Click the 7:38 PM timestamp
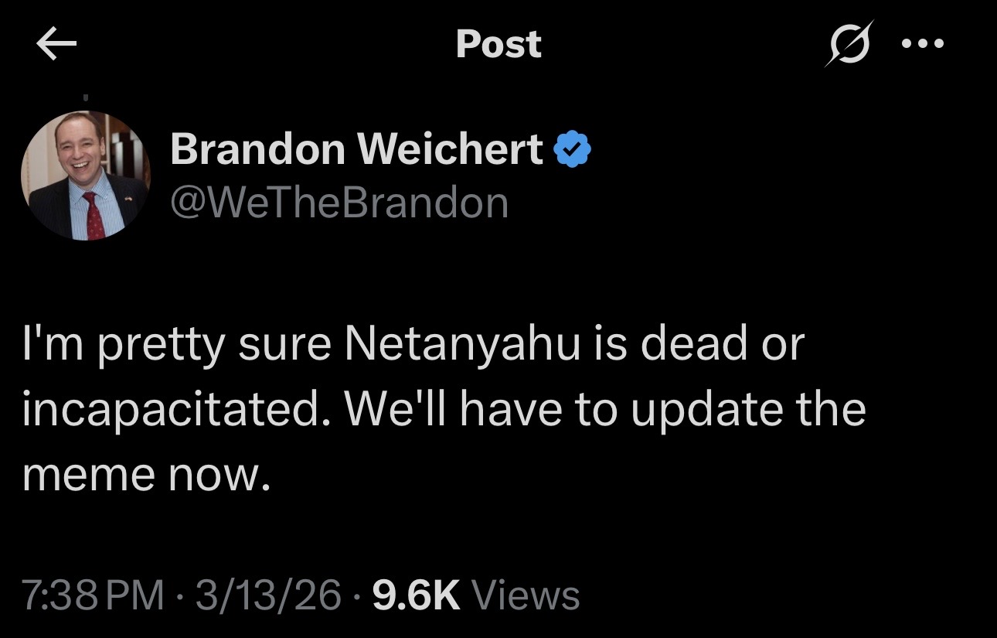 [x=93, y=595]
